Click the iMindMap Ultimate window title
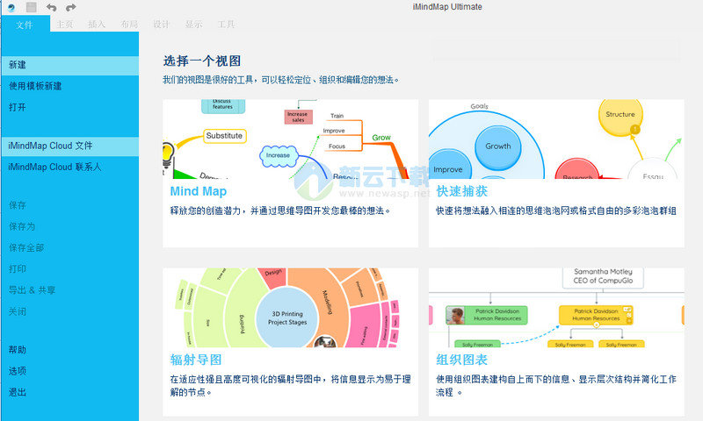The image size is (703, 421). (447, 7)
